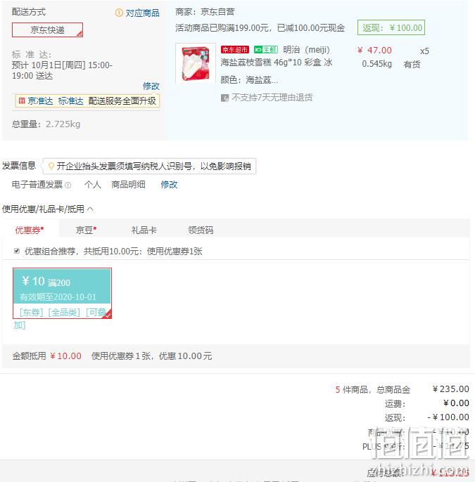This screenshot has width=475, height=482.
Task: Open the 京准达 link
Action: [x=40, y=101]
